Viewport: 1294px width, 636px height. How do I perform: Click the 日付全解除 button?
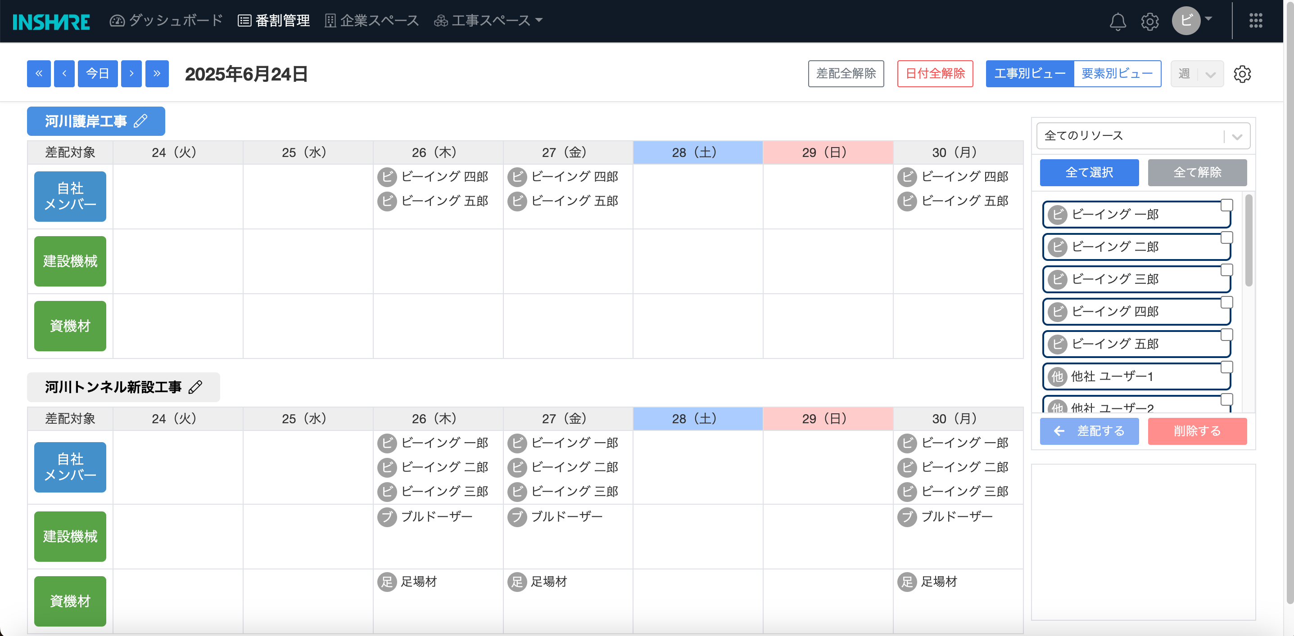(935, 74)
